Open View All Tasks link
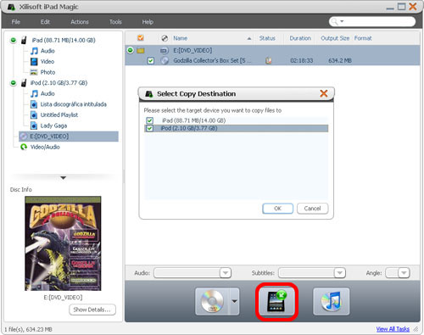Screen dimensions: 424x335 tap(393, 329)
